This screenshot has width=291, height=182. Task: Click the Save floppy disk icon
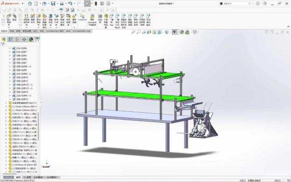coord(53,4)
